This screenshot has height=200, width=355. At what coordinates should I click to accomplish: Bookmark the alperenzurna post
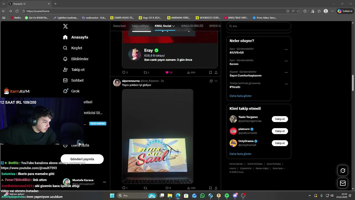[211, 188]
